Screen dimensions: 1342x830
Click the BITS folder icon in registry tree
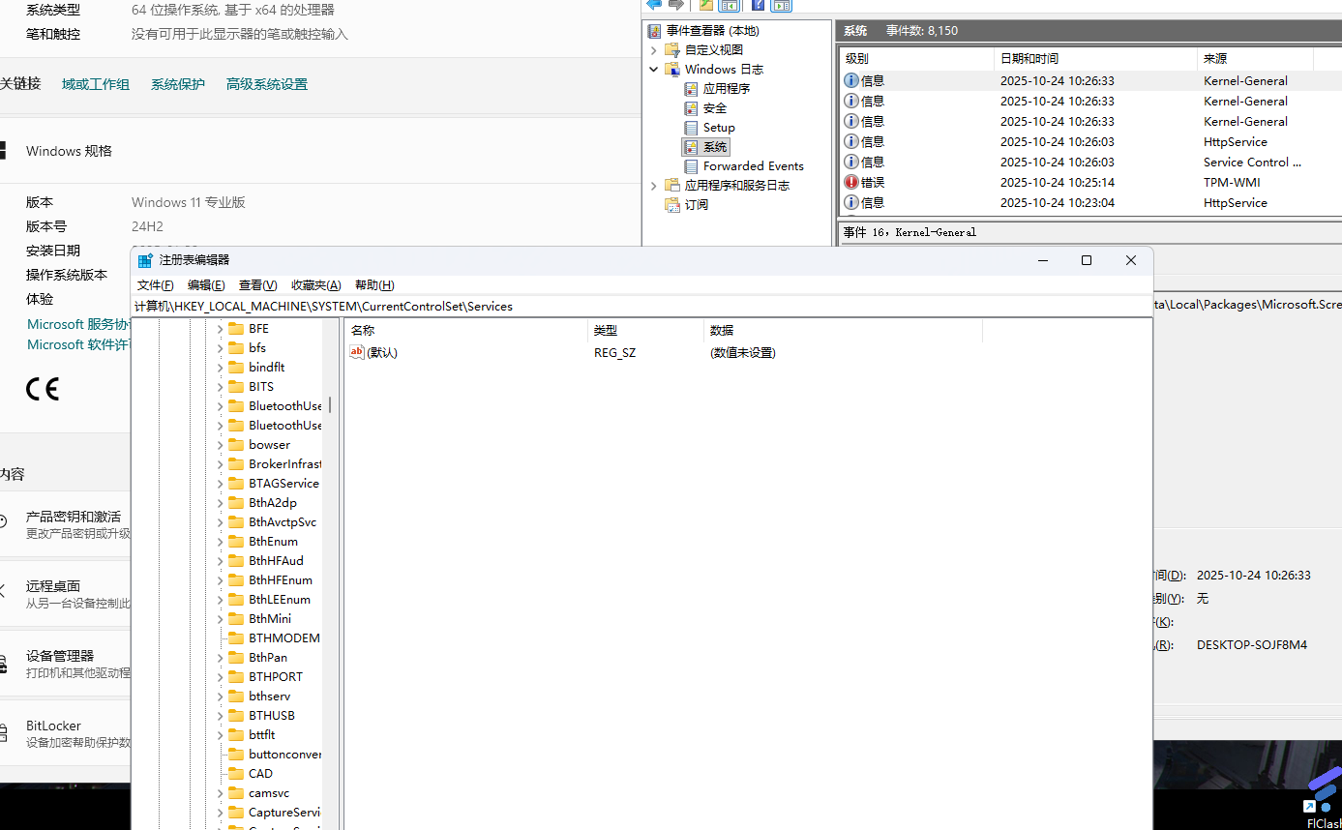click(x=235, y=387)
